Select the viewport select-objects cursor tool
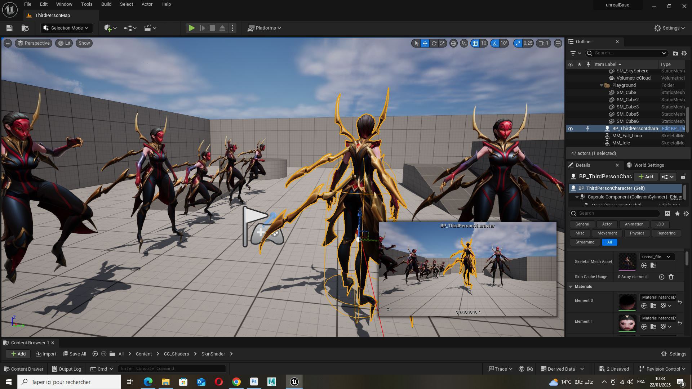This screenshot has height=389, width=692. [416, 43]
